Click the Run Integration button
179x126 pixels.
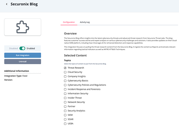coord(22,55)
